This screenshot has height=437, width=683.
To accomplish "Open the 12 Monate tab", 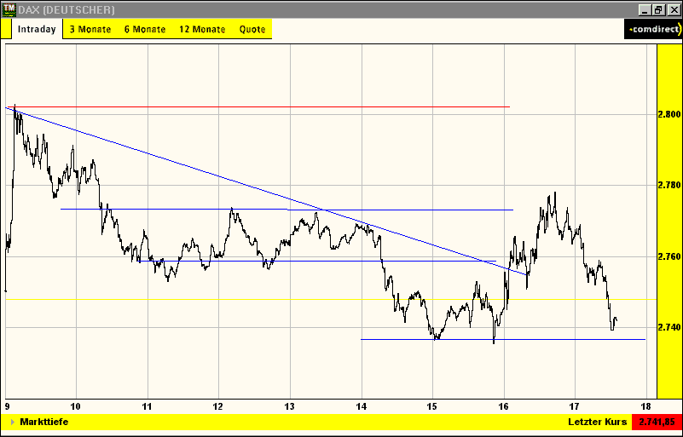I will 202,30.
